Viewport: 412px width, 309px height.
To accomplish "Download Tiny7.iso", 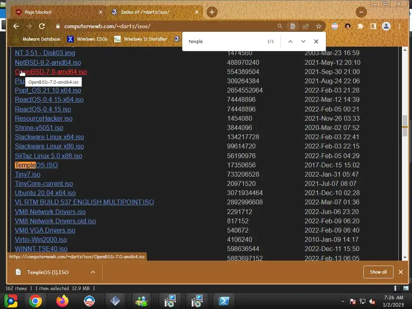I will (x=28, y=175).
